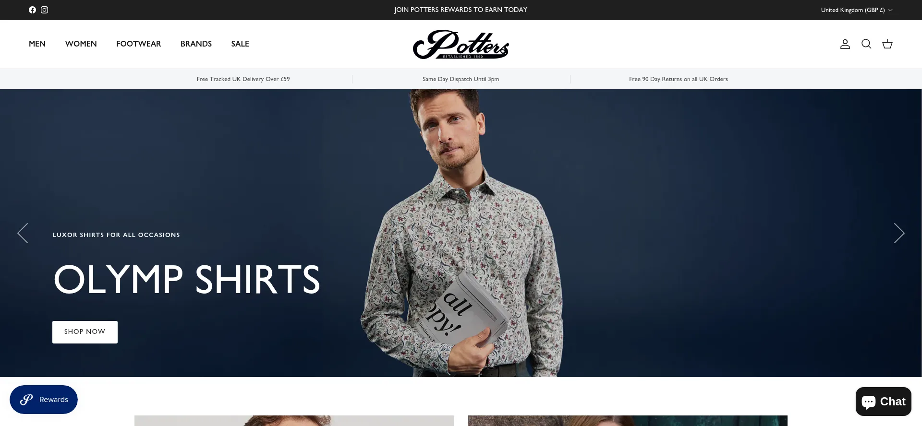Open the Facebook social icon

coord(32,10)
